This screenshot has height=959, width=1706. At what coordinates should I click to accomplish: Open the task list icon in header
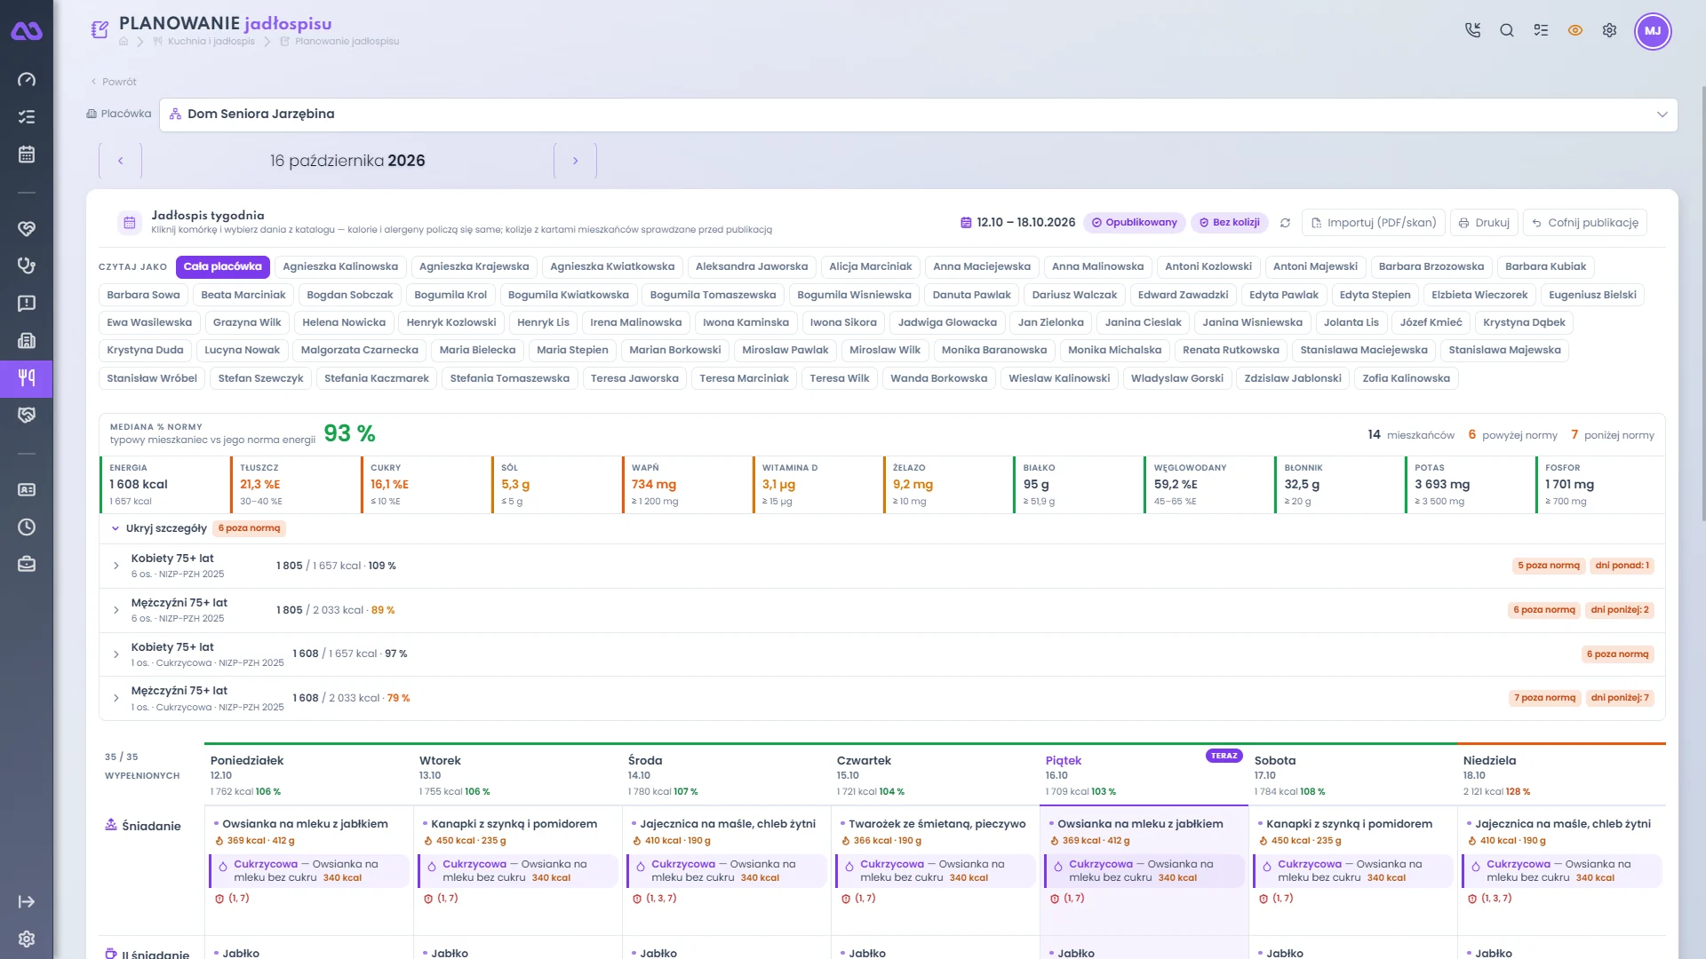(1541, 30)
